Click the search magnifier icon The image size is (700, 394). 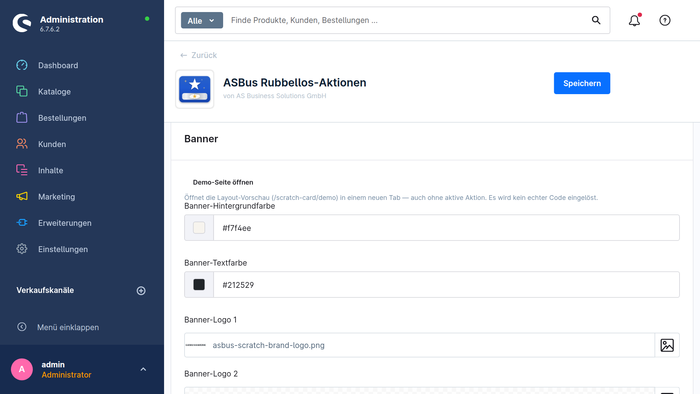[596, 20]
